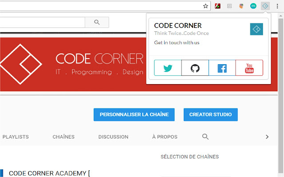Click the diamond logo on the channel banner
Screen dimensions: 284x177
pyautogui.click(x=21, y=64)
